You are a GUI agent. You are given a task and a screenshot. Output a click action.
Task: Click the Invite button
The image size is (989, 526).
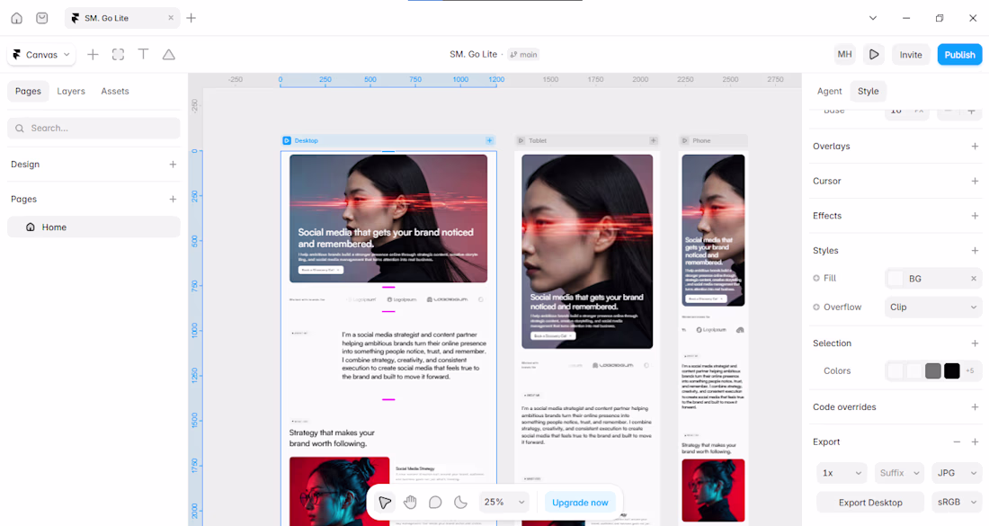[x=911, y=55]
